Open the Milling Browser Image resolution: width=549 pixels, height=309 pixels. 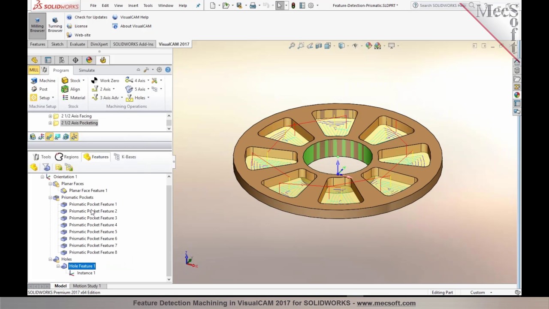point(37,25)
